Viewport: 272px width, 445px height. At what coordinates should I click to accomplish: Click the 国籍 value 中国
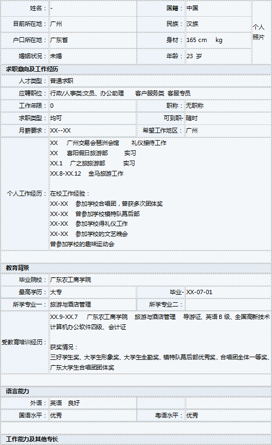pos(192,8)
